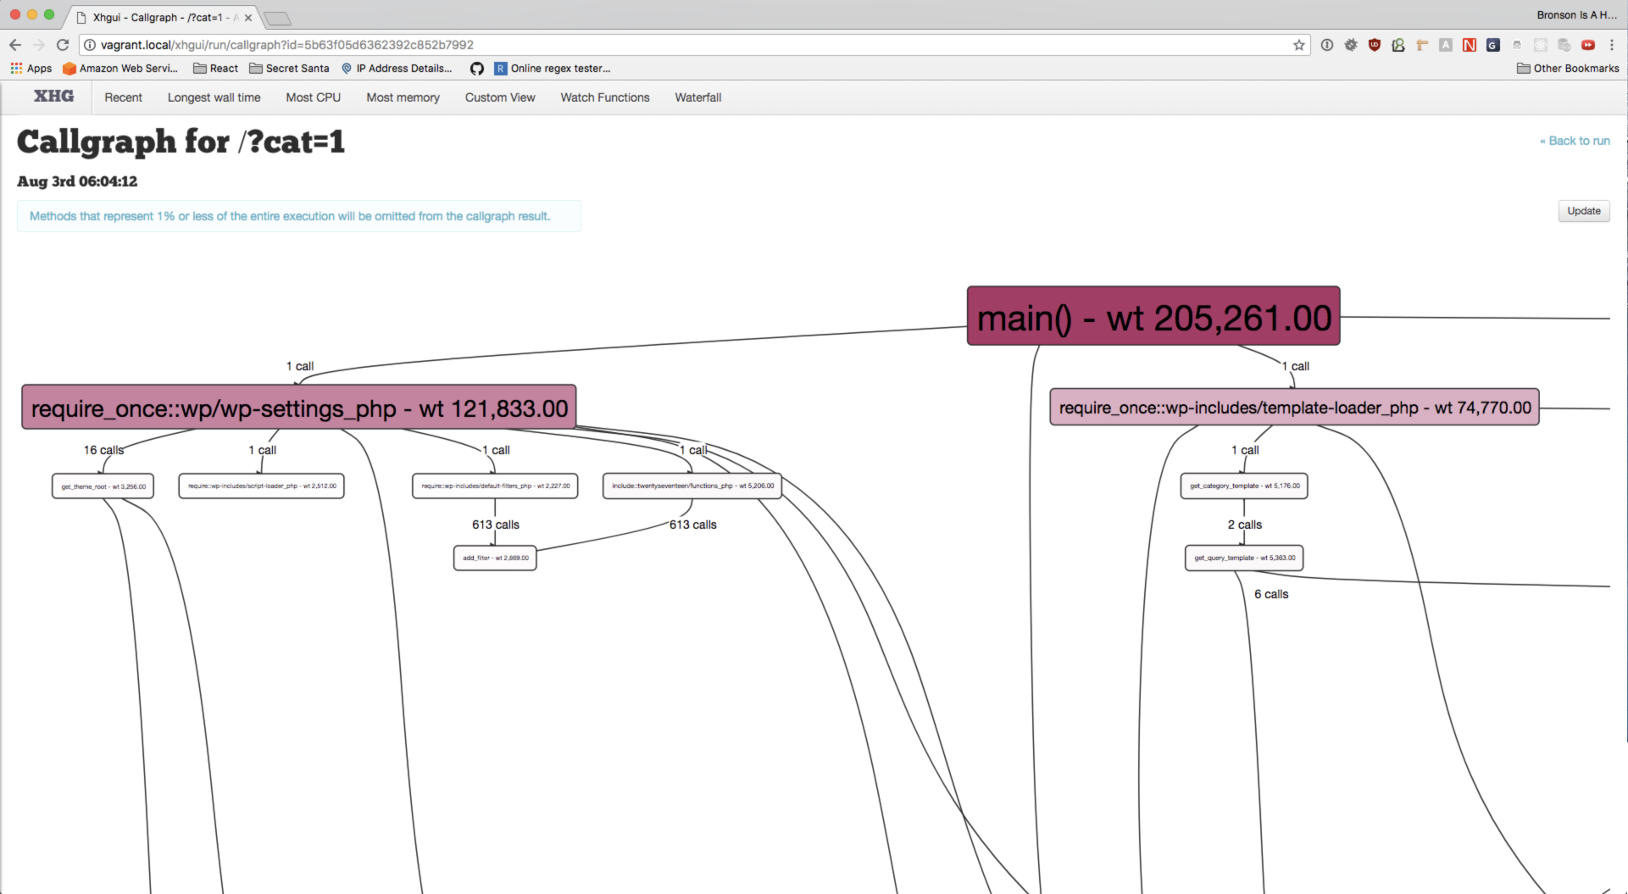
Task: Click the database-with-eye extension icon
Action: [1564, 45]
